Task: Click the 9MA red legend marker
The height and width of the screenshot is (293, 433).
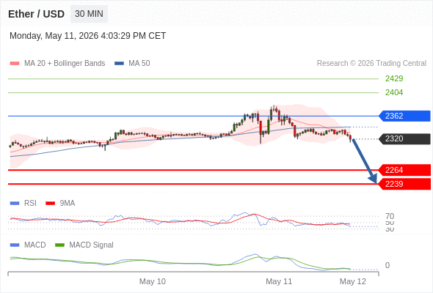Action: point(50,204)
